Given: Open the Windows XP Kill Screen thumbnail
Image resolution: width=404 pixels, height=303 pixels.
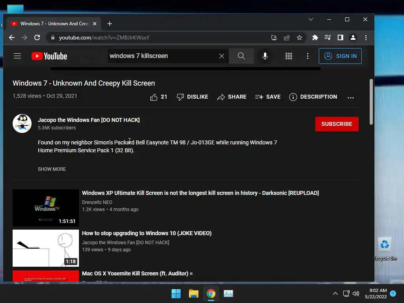Looking at the screenshot, I should (46, 208).
